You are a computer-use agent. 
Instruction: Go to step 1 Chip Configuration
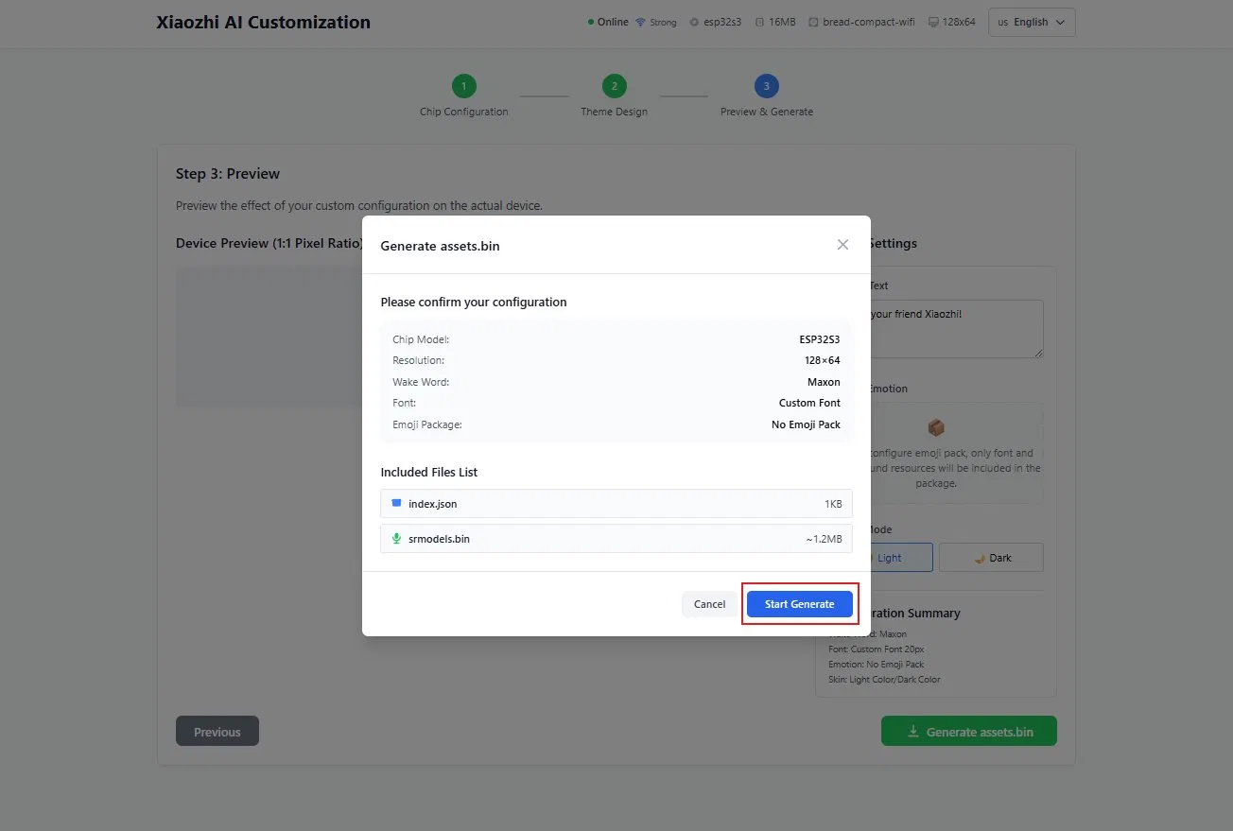463,86
